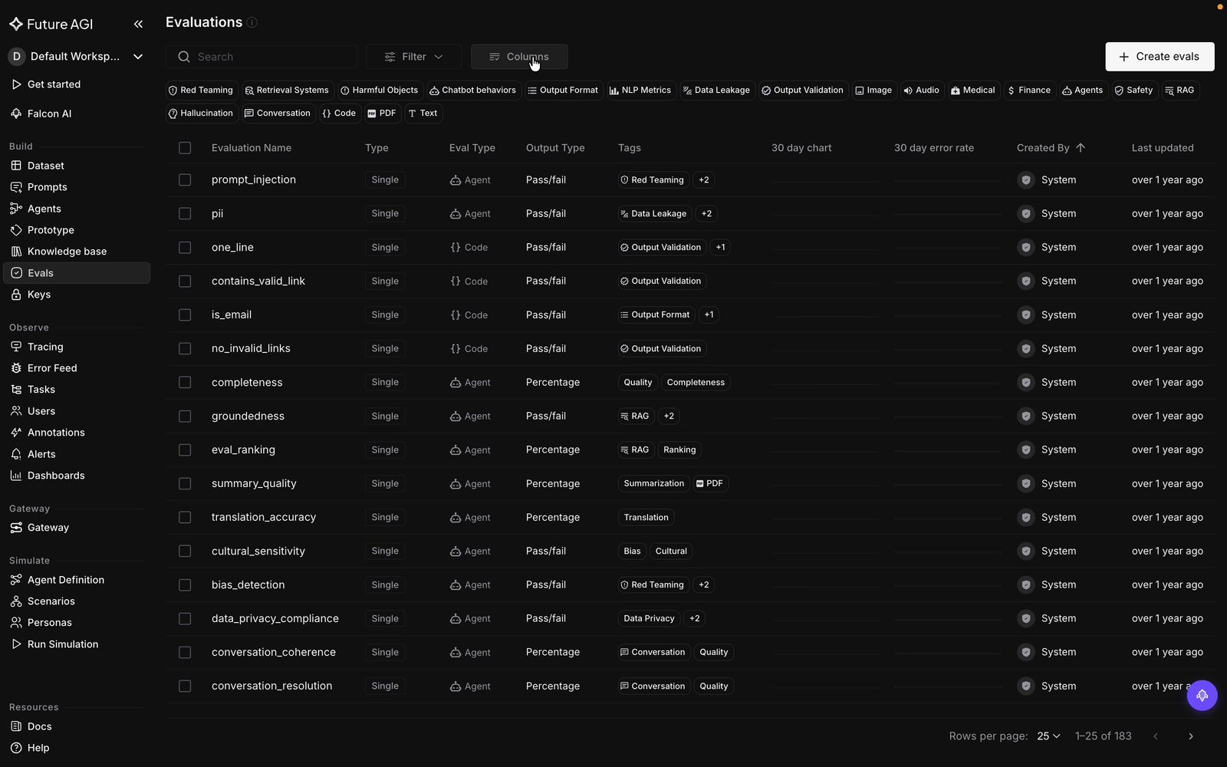
Task: Click the Search input field
Action: [x=262, y=57]
